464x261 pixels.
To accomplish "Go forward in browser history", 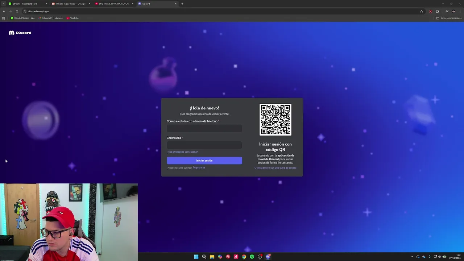I will coord(11,11).
